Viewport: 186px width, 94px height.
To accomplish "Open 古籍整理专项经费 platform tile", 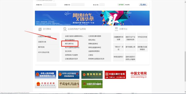I will pyautogui.click(x=119, y=37).
